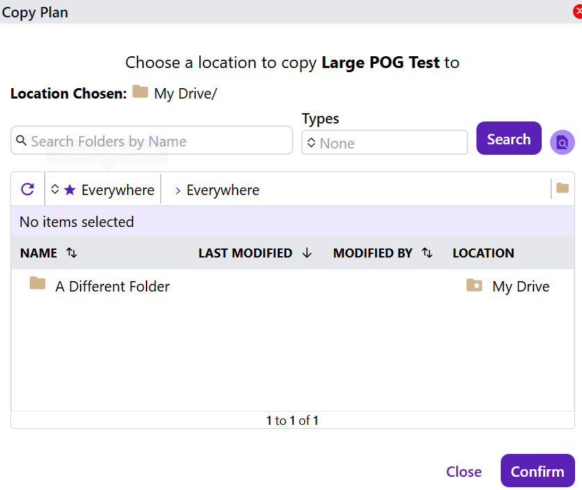
Task: Click the purple star beside Everywhere
Action: pos(69,190)
